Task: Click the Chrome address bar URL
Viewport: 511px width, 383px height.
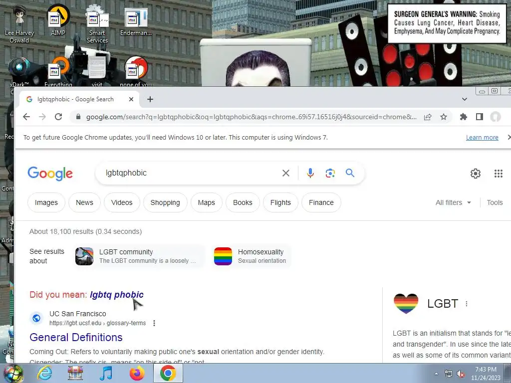Action: [x=252, y=117]
